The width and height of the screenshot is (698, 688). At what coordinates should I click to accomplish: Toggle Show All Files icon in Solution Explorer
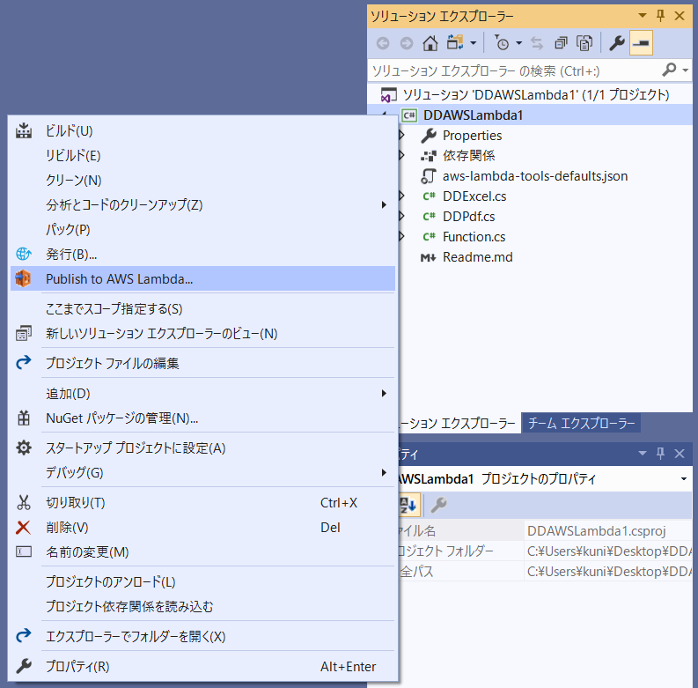tap(584, 43)
